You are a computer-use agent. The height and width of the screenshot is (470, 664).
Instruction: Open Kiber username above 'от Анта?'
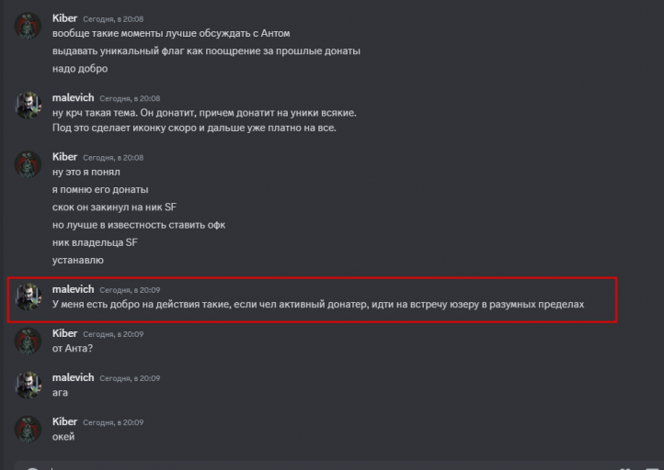64,333
